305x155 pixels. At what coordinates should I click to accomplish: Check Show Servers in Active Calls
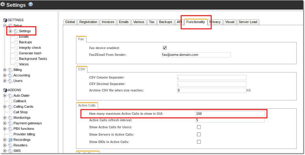[199, 134]
